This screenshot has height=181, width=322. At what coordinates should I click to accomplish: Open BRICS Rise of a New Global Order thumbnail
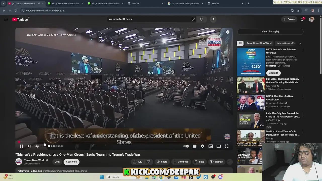coord(251,102)
